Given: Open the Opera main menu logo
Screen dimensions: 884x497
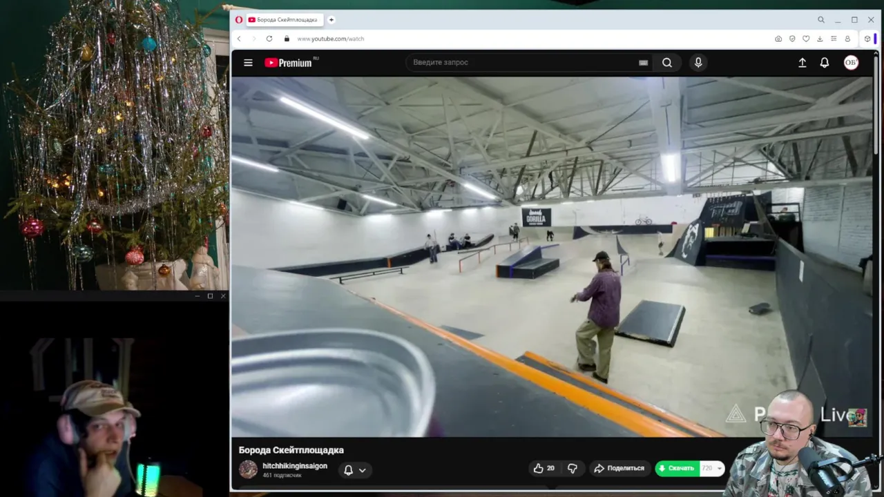Looking at the screenshot, I should [239, 20].
